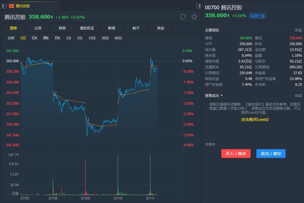The image size is (304, 203).
Task: Open the 帖子 tab
Action: [136, 28]
